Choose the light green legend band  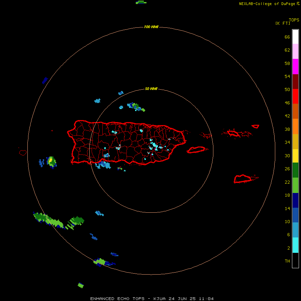pyautogui.click(x=295, y=185)
